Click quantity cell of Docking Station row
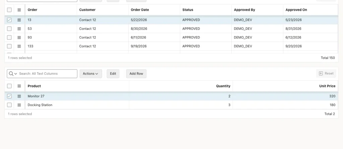343x149 pixels. (x=181, y=105)
